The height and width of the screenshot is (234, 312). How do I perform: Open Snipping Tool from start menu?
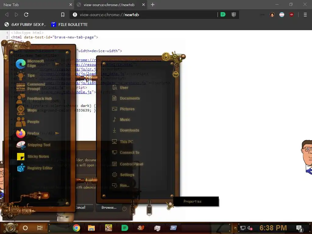tap(34, 145)
